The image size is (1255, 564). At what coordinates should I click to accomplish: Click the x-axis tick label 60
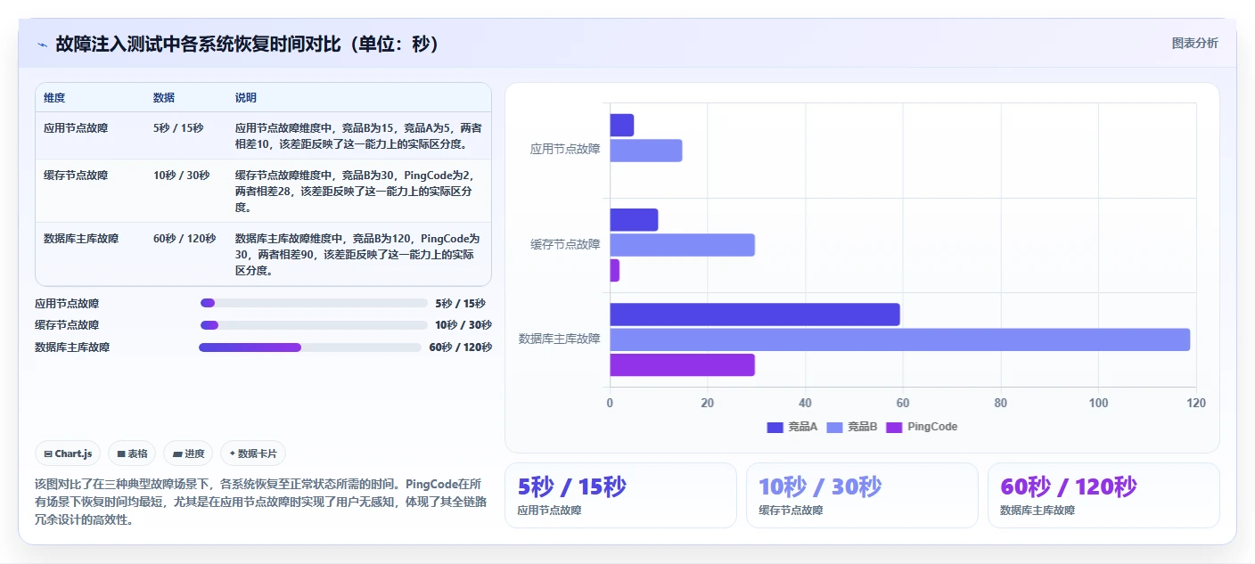click(x=903, y=403)
